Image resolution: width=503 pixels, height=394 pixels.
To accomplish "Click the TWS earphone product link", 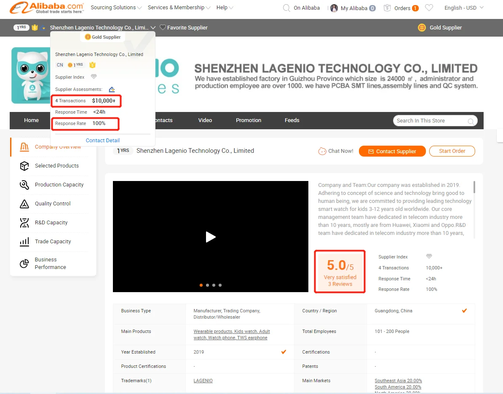I will pos(253,338).
